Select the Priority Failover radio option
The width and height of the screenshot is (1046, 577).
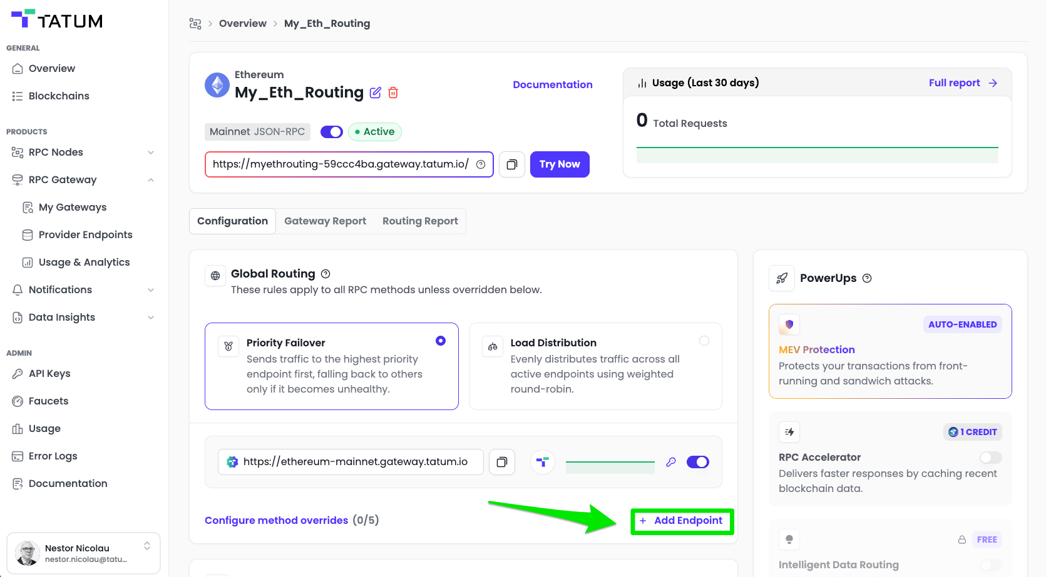(x=441, y=341)
